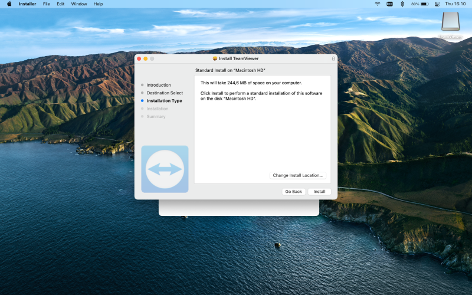Click the clock showing Thu 16:10

pos(455,4)
